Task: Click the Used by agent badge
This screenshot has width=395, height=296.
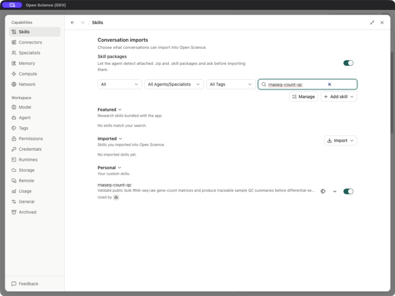Action: [x=116, y=197]
